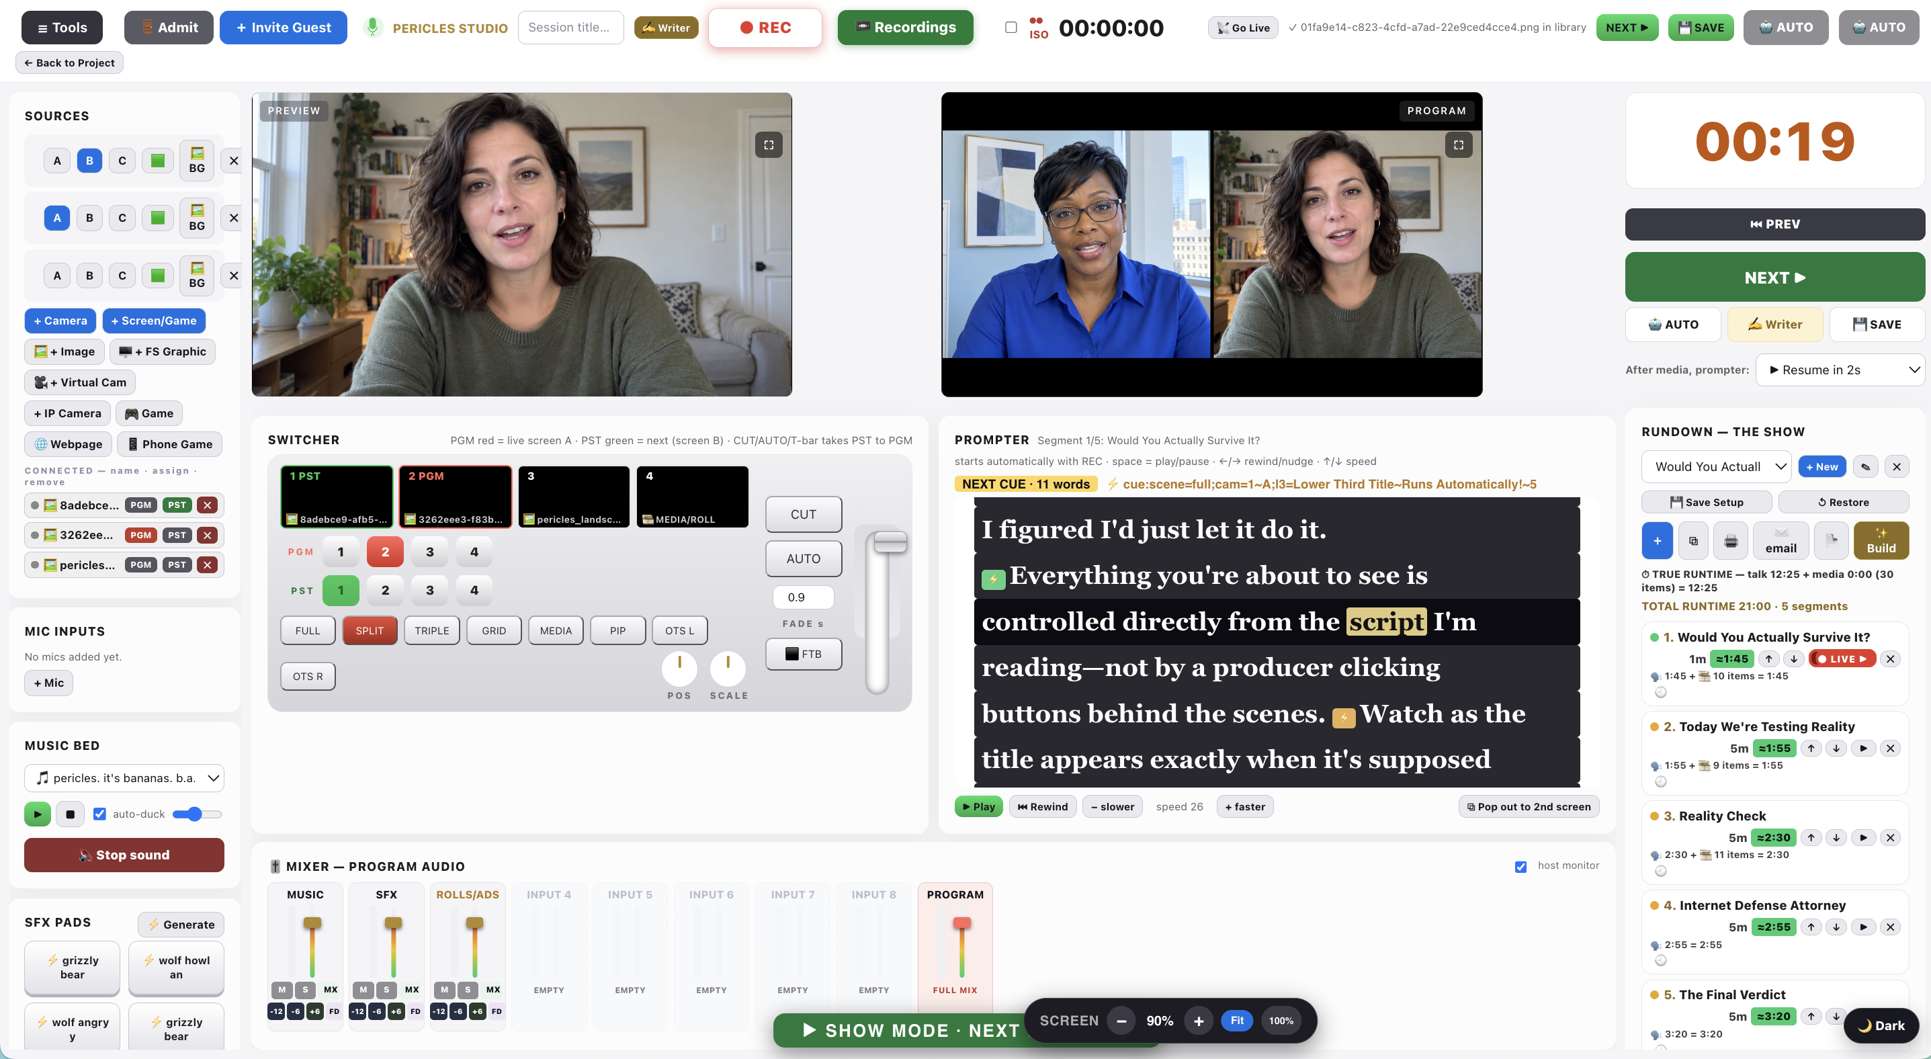Click Invite Guest

click(284, 28)
